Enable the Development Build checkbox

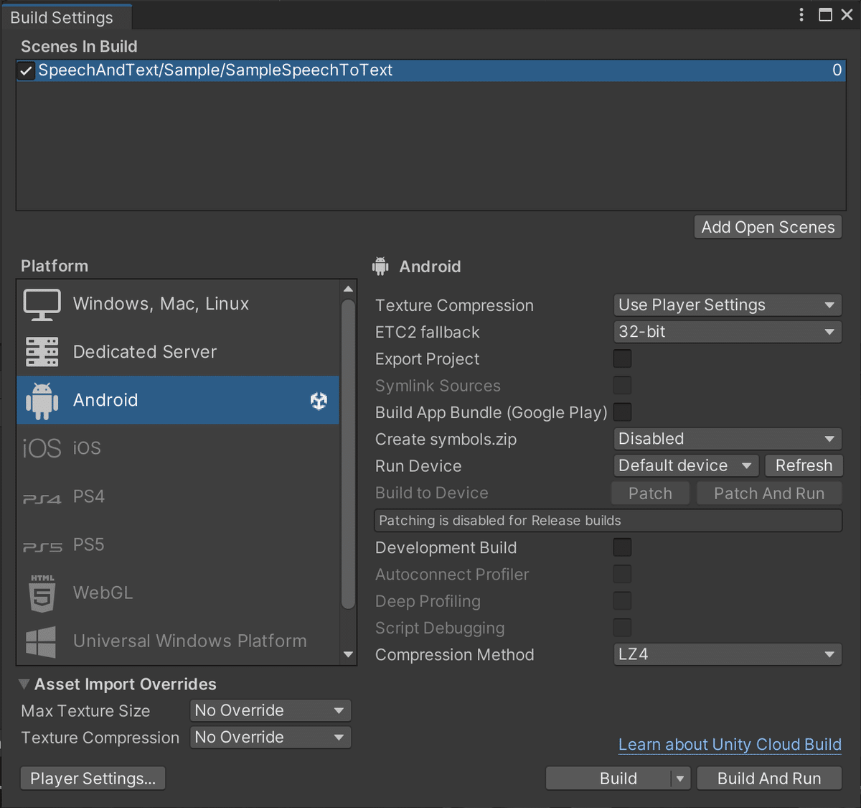[622, 547]
